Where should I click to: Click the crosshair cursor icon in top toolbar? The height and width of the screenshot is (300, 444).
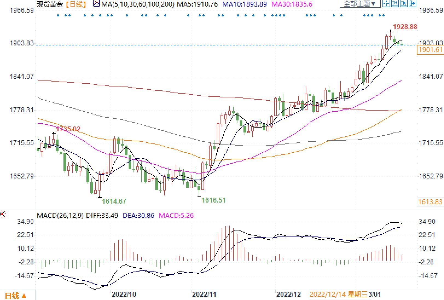pos(386,4)
